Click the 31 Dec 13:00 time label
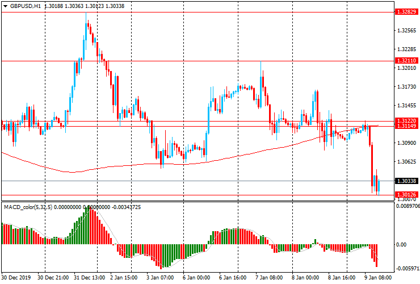 [90, 278]
